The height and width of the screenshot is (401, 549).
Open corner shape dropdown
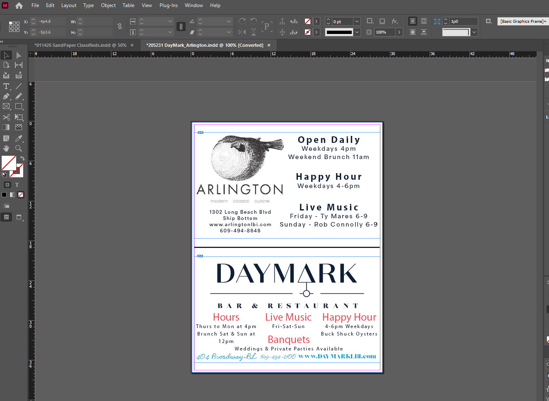pos(474,32)
